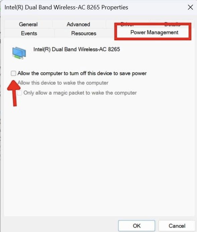Click the 'Only allow a magic packet' label text
197x232 pixels.
coord(80,93)
